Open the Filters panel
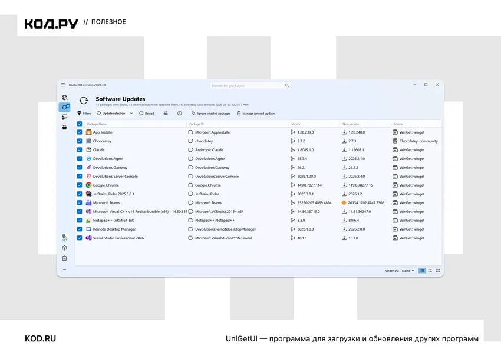This screenshot has height=356, width=501. (x=84, y=113)
